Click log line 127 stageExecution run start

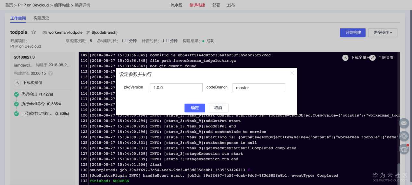coord(166,153)
